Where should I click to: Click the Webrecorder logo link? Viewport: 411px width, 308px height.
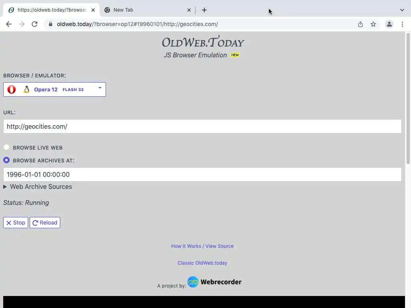click(x=214, y=282)
